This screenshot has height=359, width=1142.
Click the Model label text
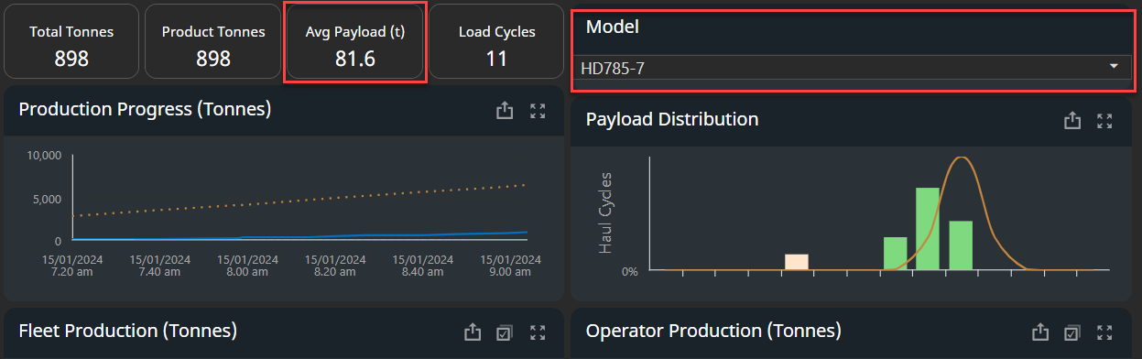tap(613, 27)
